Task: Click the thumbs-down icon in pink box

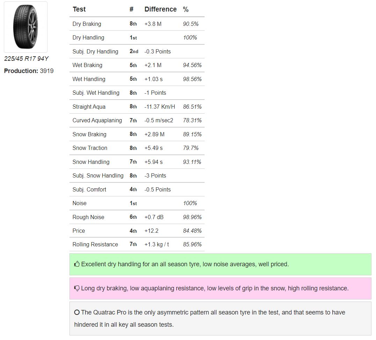Action: point(77,288)
